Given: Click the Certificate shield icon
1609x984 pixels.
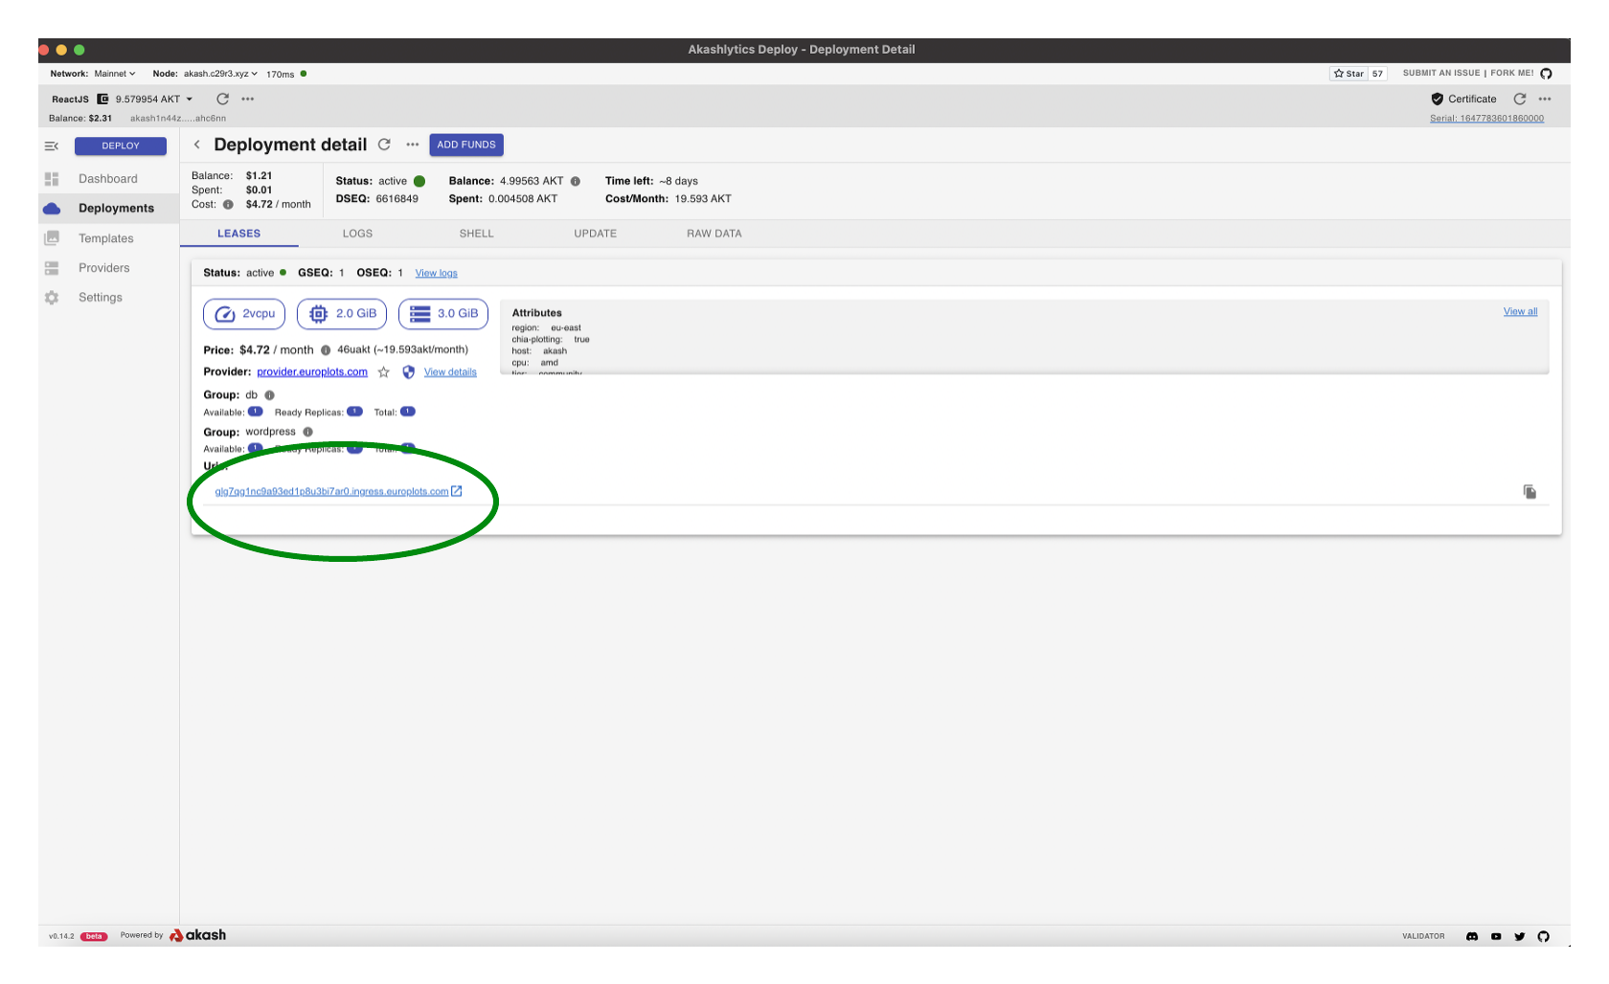Looking at the screenshot, I should [1437, 99].
